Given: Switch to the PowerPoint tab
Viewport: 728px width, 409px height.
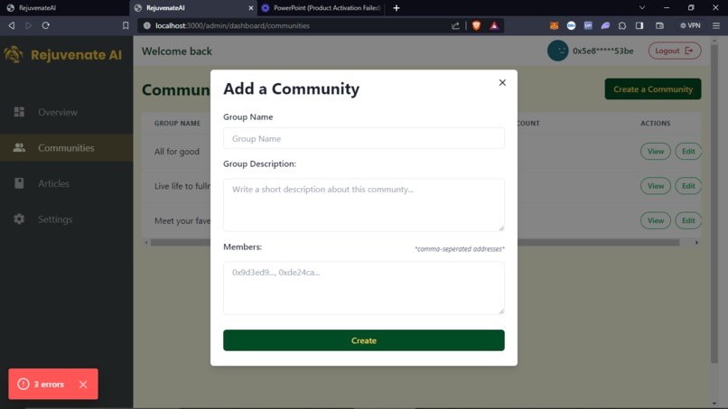Looking at the screenshot, I should (x=322, y=8).
